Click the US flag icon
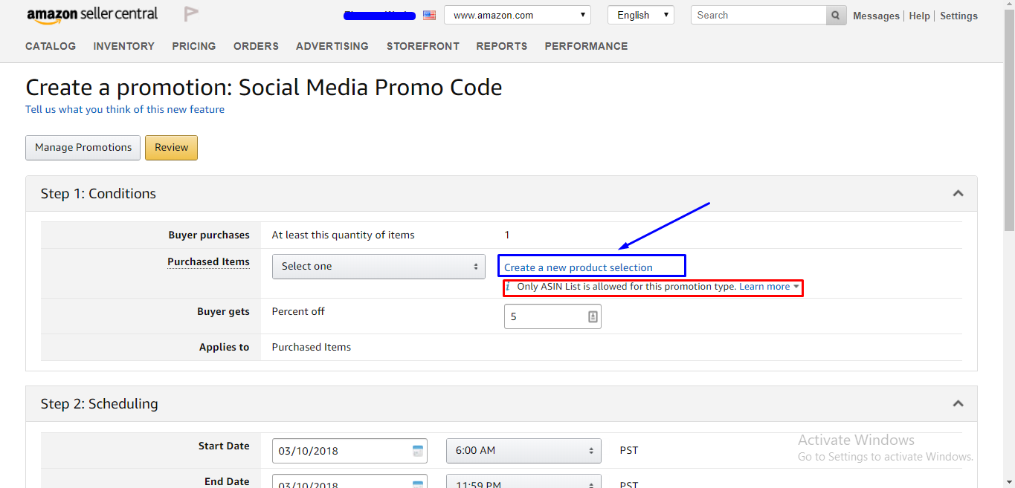Image resolution: width=1015 pixels, height=488 pixels. [x=429, y=15]
